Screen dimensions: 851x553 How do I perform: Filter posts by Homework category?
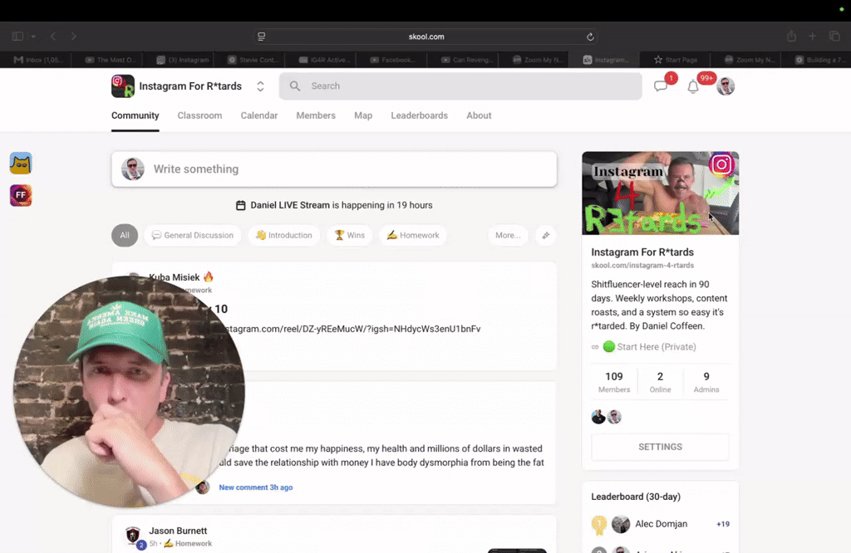(x=412, y=235)
